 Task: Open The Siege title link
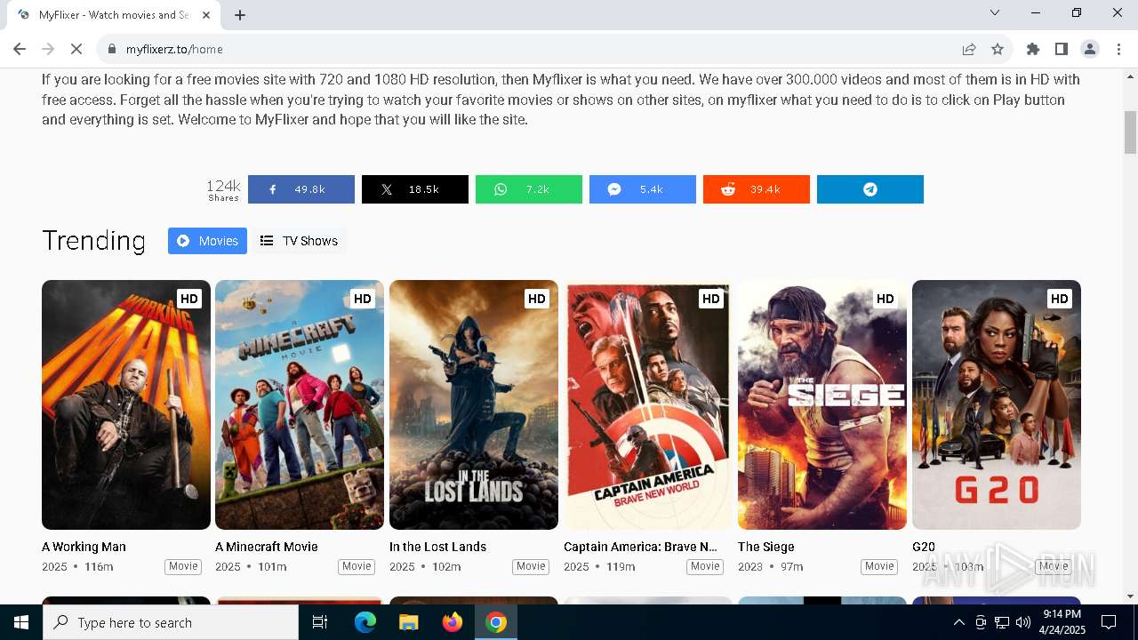click(766, 547)
